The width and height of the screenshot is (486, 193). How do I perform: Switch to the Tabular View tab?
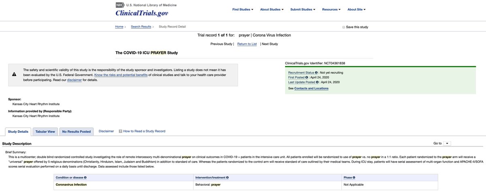pyautogui.click(x=45, y=131)
